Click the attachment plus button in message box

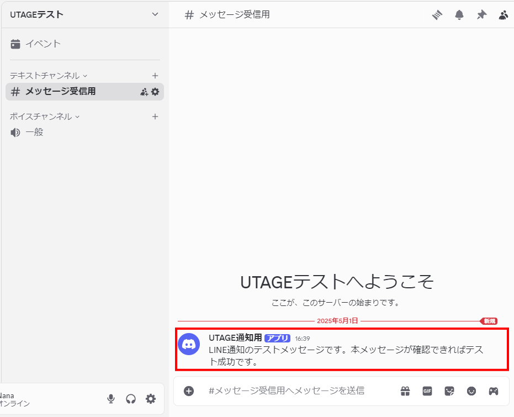[x=189, y=391]
